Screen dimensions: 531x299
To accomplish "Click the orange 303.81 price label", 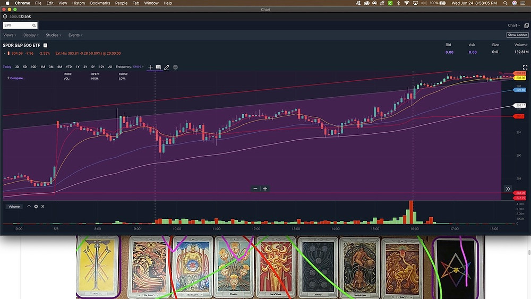I will [519, 73].
